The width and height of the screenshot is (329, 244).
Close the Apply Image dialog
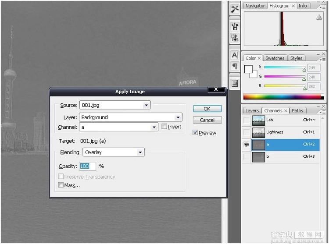coord(216,89)
